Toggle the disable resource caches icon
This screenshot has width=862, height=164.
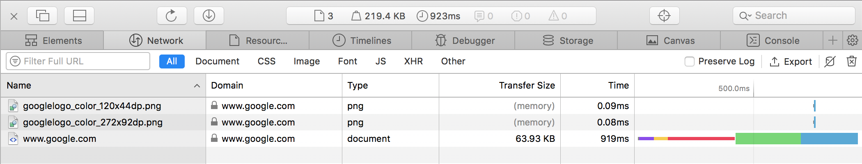[x=830, y=61]
